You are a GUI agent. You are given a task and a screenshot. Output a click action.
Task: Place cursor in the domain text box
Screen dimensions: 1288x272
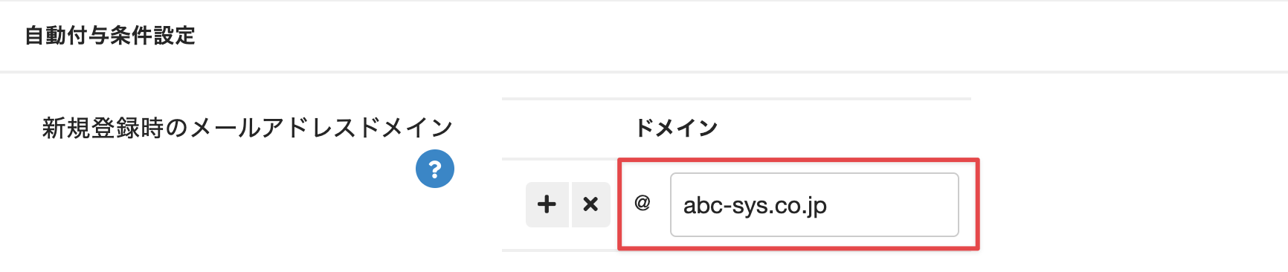(814, 205)
